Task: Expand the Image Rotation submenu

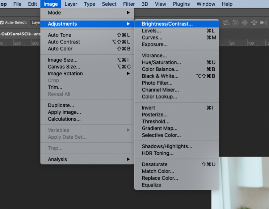Action: [x=87, y=74]
